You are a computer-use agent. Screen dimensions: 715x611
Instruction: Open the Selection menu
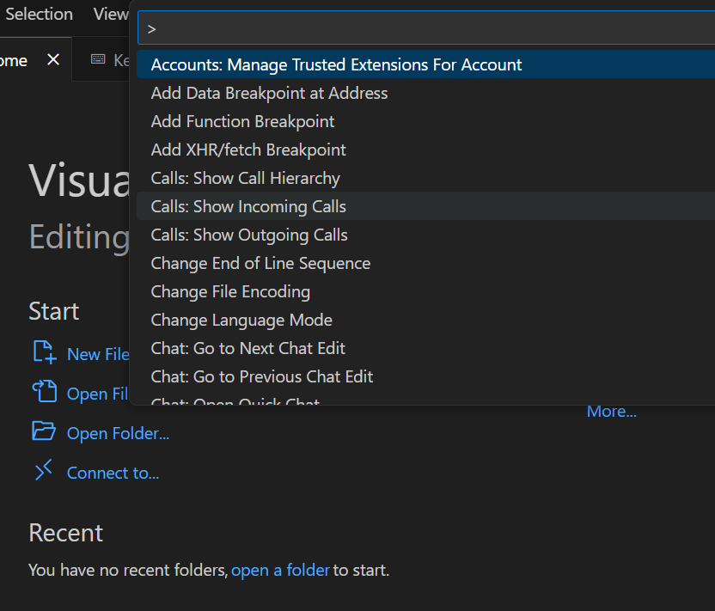coord(39,14)
